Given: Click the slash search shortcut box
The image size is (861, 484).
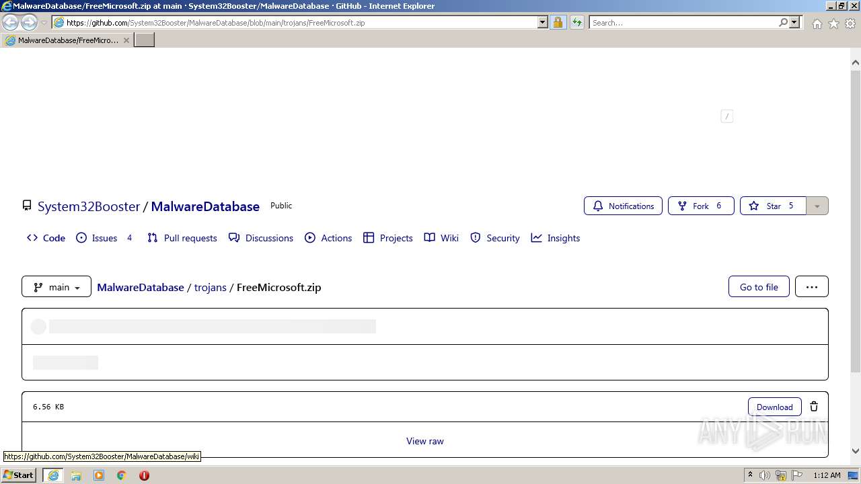Looking at the screenshot, I should pos(726,116).
